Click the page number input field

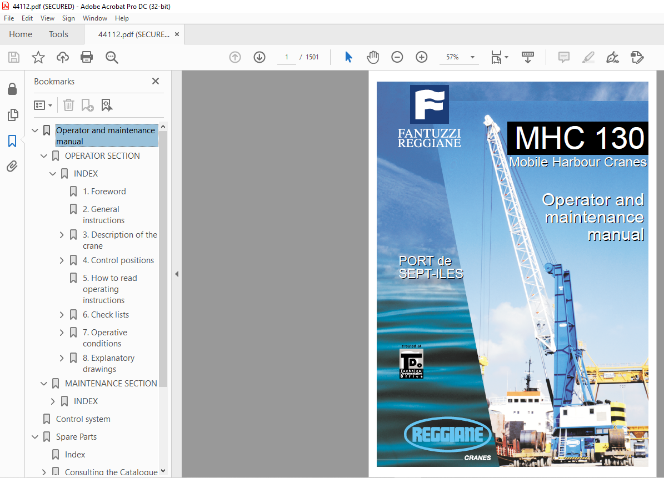pos(287,57)
